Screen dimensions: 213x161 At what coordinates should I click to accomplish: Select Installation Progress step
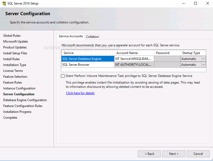17,112
